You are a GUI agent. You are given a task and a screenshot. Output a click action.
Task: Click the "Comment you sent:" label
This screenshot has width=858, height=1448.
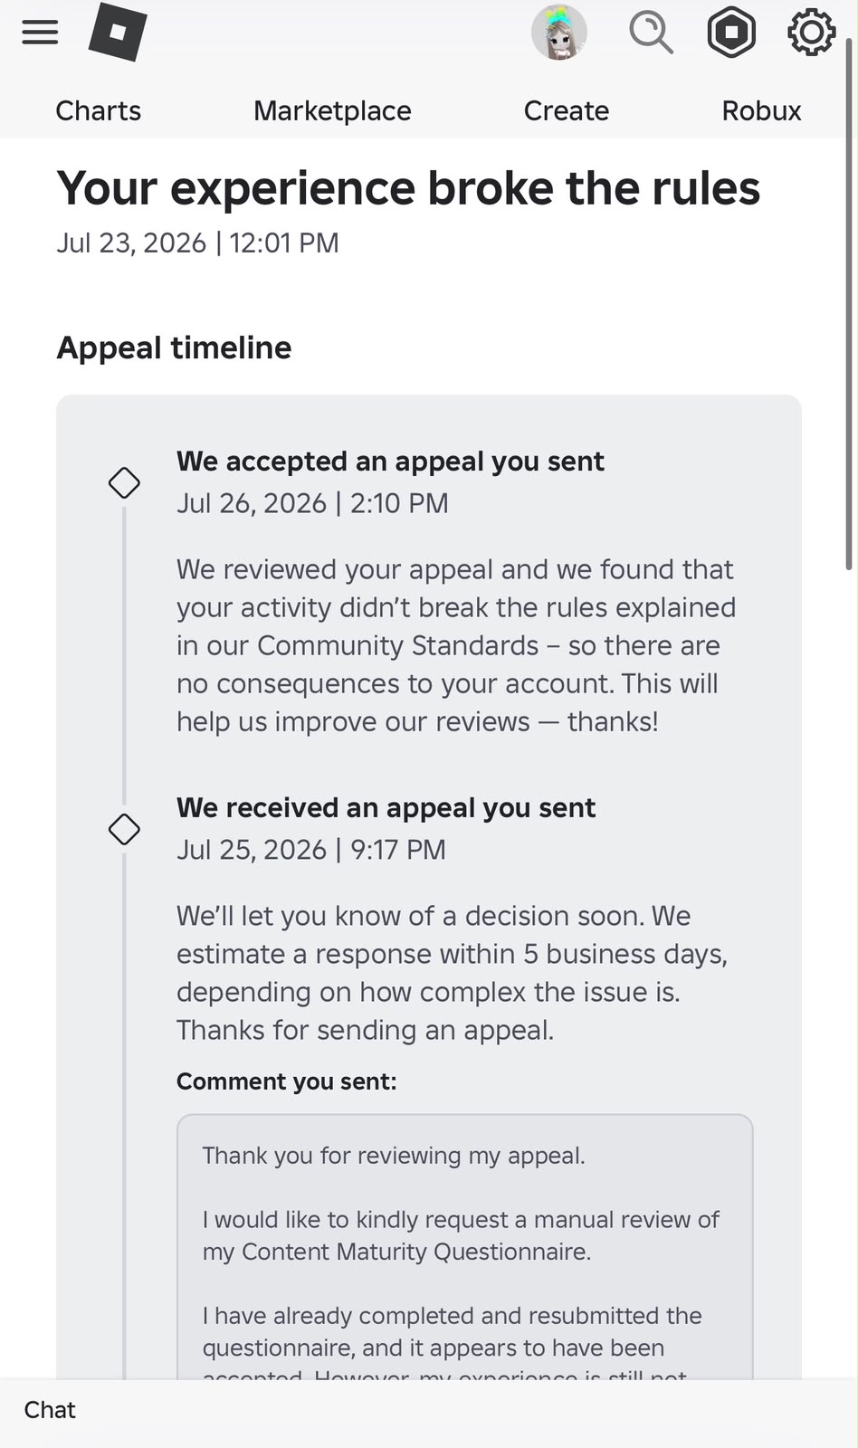click(x=287, y=1081)
